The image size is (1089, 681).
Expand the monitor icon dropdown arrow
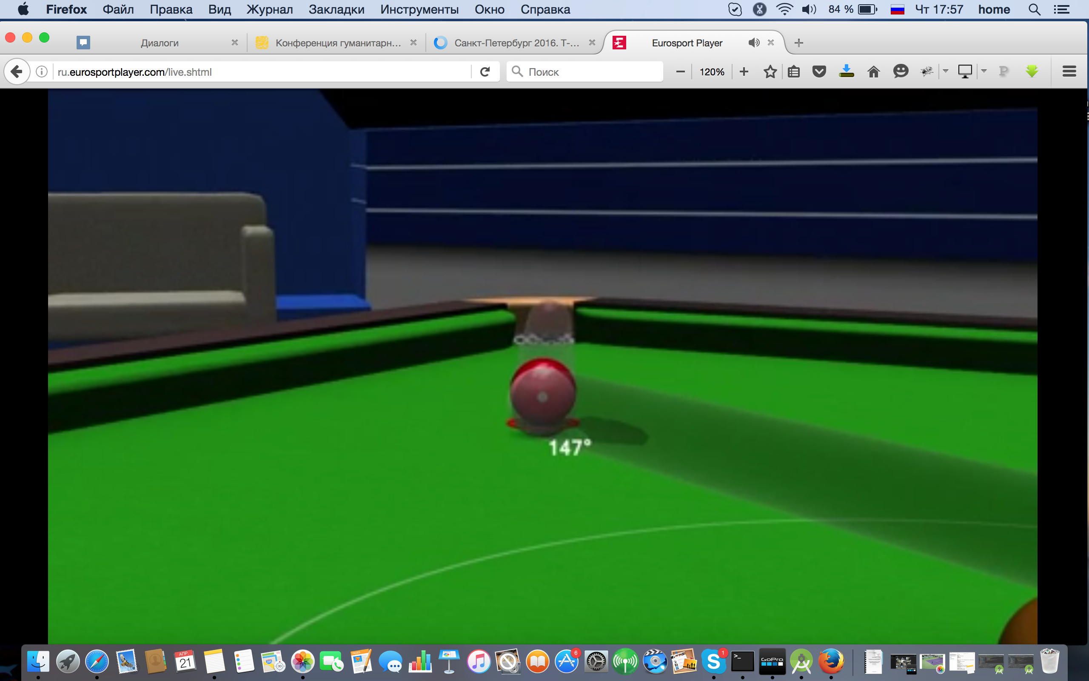(x=984, y=71)
